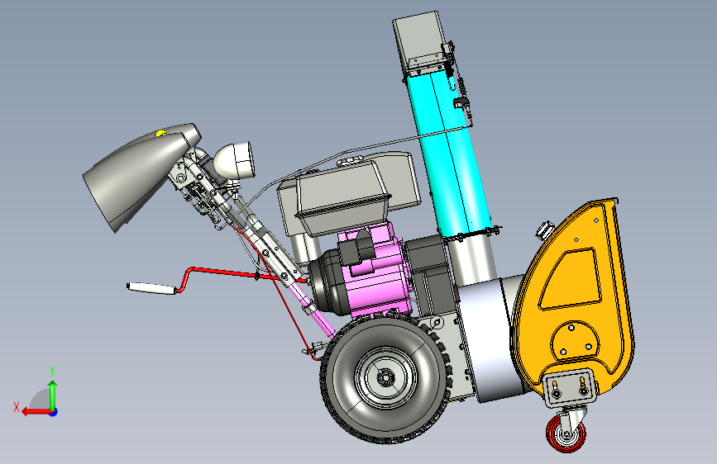Click the green Y axis arrow of the triad
The height and width of the screenshot is (464, 717).
pyautogui.click(x=53, y=395)
